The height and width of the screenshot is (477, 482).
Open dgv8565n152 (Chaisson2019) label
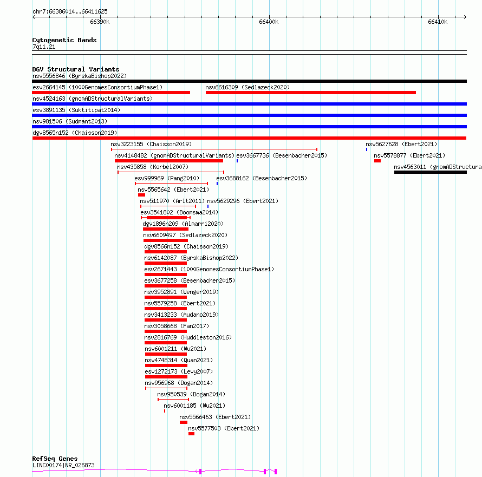click(75, 133)
